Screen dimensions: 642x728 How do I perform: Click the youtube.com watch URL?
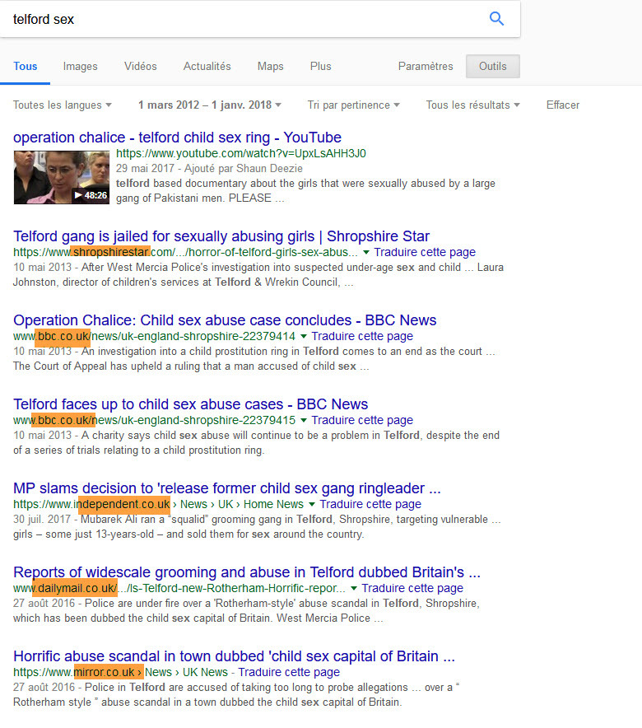(240, 153)
